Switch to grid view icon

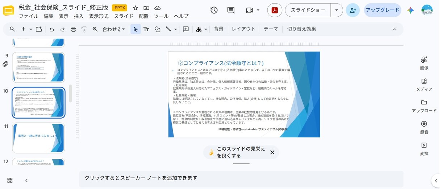pos(10,180)
